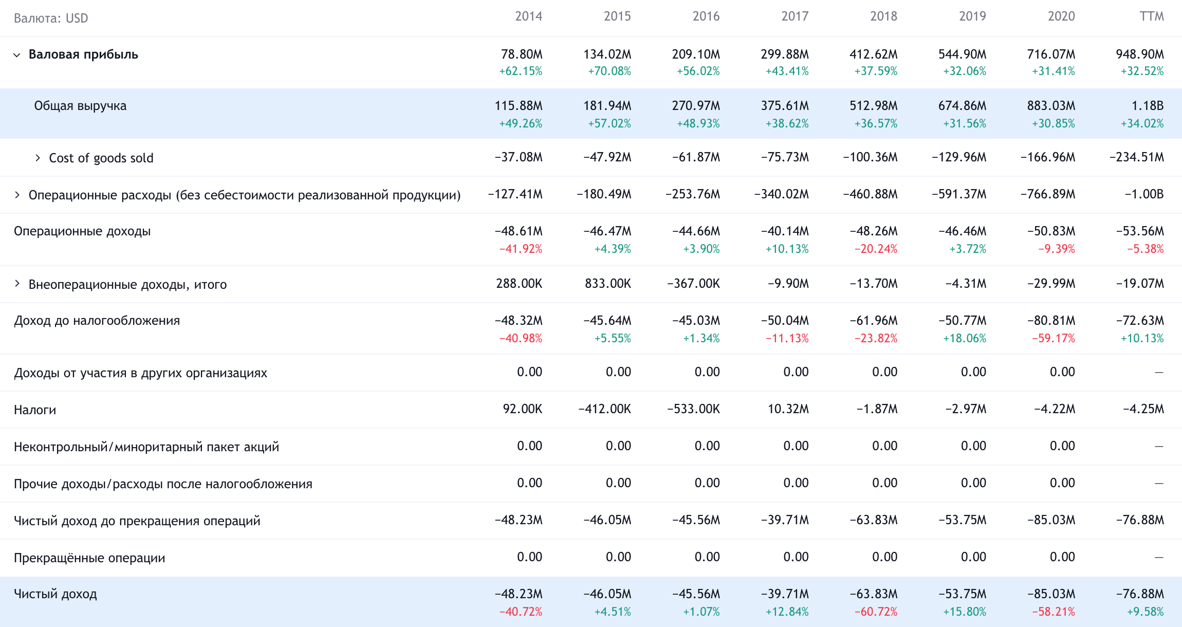This screenshot has width=1182, height=627.
Task: Click the Доход до налогообложения label
Action: pos(97,321)
